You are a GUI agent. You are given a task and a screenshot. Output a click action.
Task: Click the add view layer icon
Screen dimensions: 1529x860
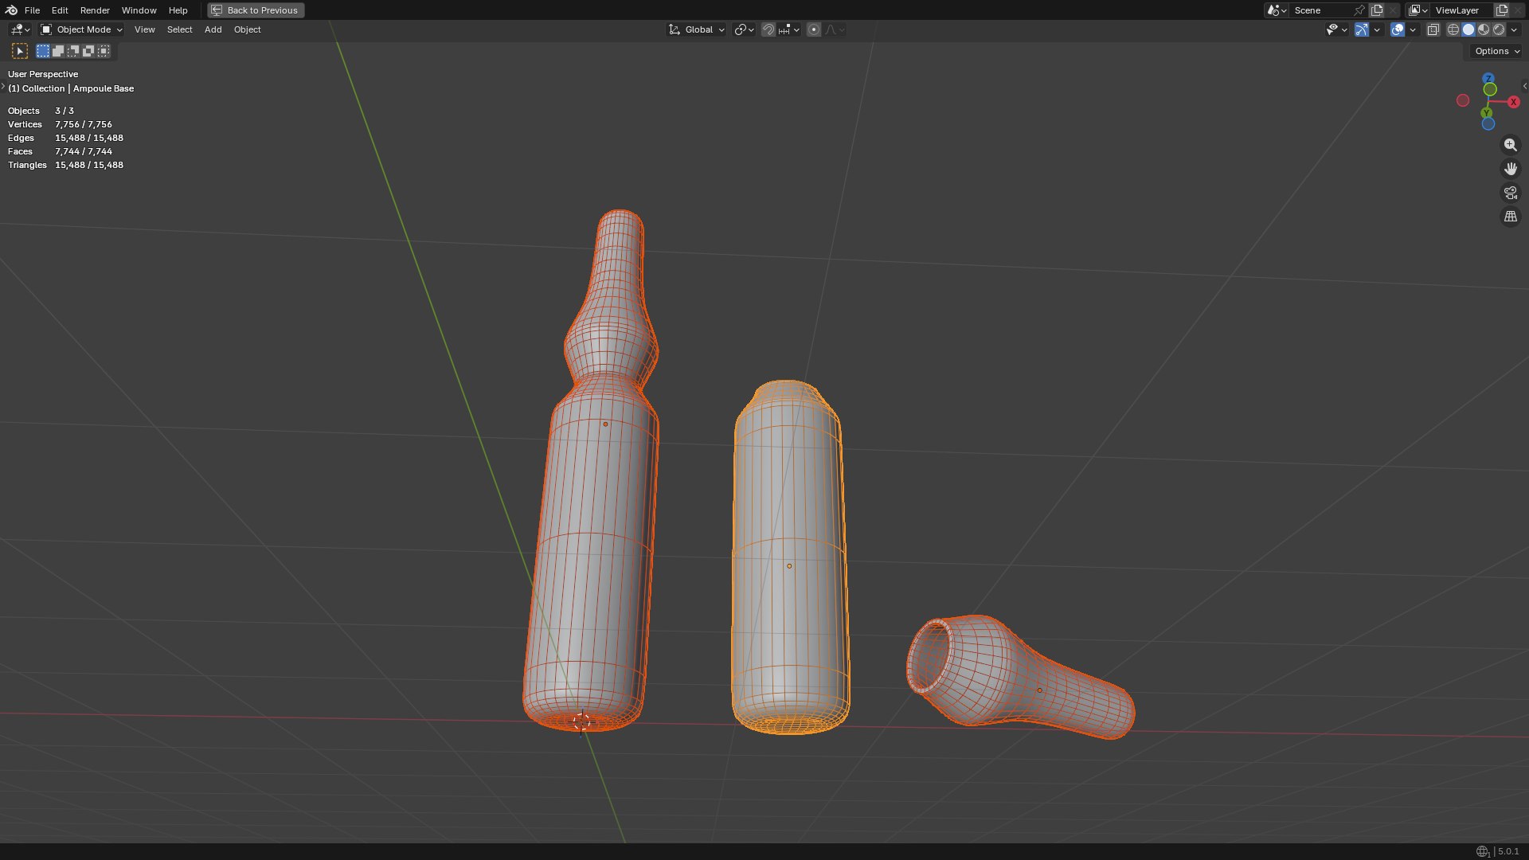coord(1502,10)
